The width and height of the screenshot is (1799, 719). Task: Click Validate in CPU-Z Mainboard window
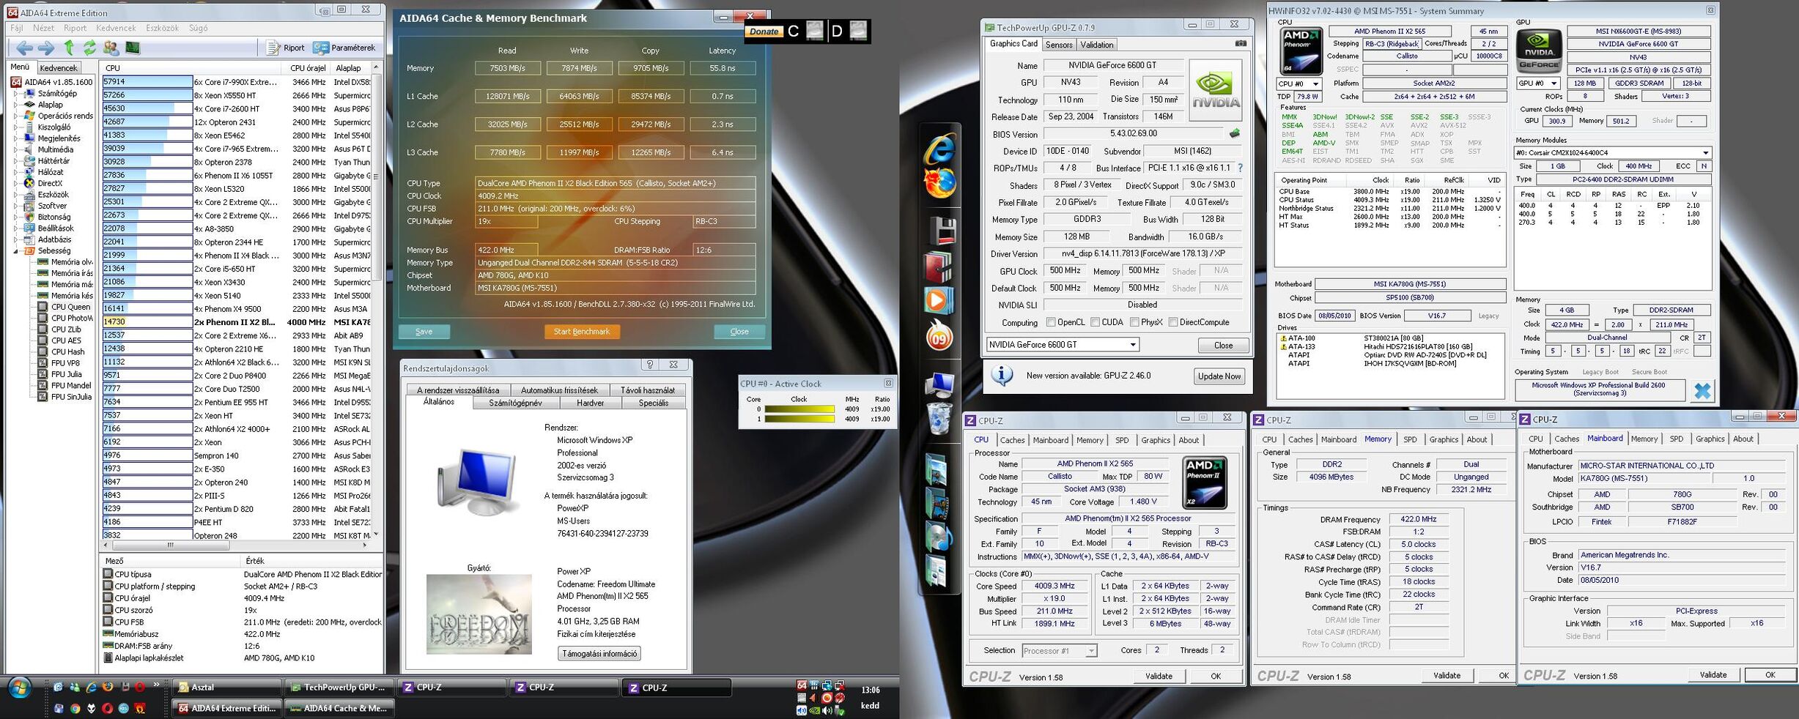pyautogui.click(x=1713, y=675)
